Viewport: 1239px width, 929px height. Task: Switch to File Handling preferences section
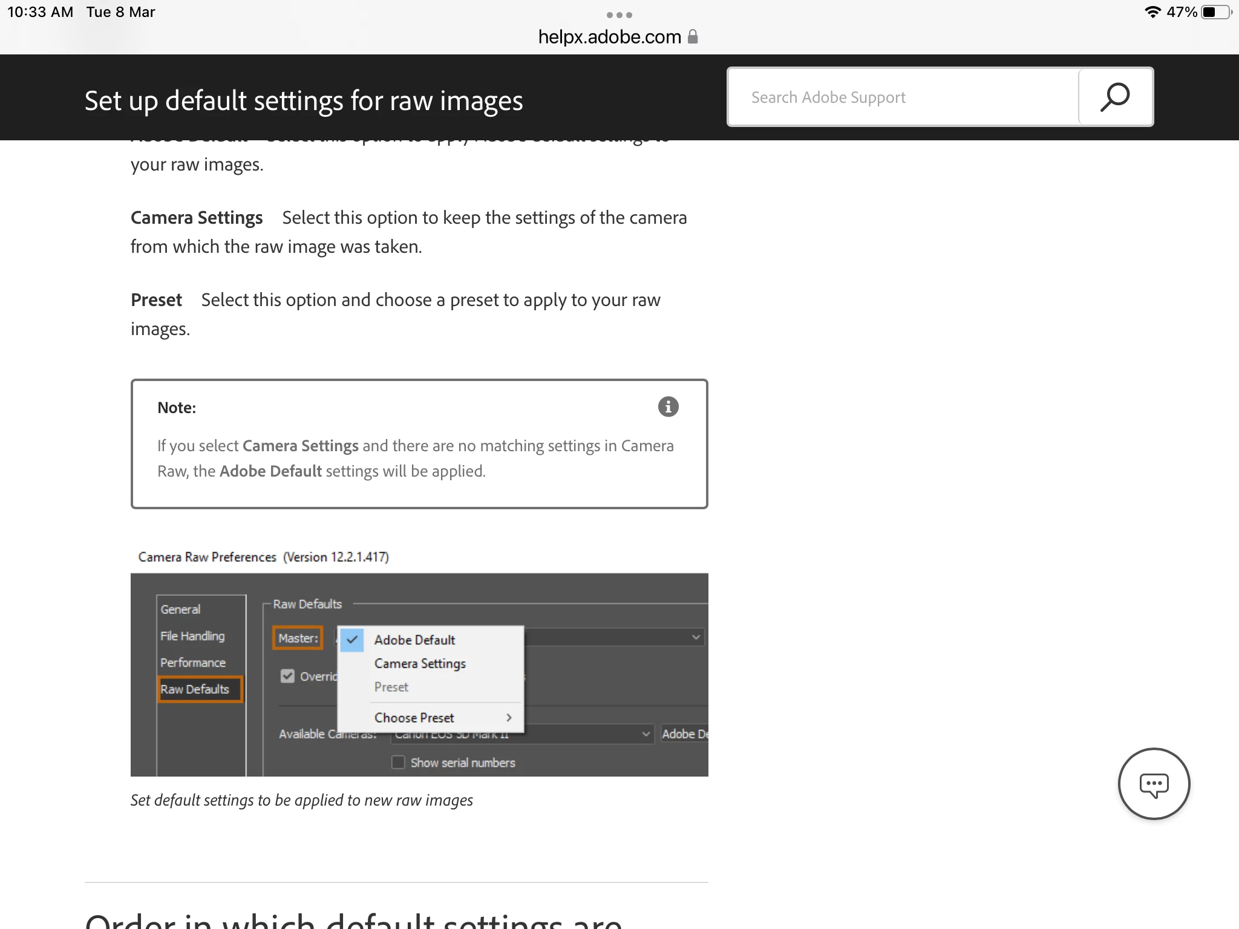coord(192,636)
